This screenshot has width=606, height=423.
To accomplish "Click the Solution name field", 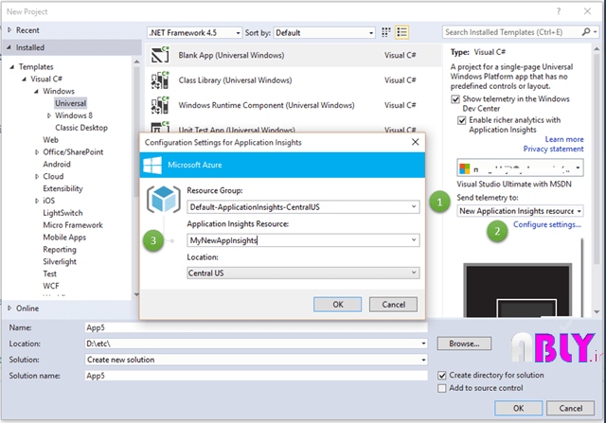I will [257, 376].
